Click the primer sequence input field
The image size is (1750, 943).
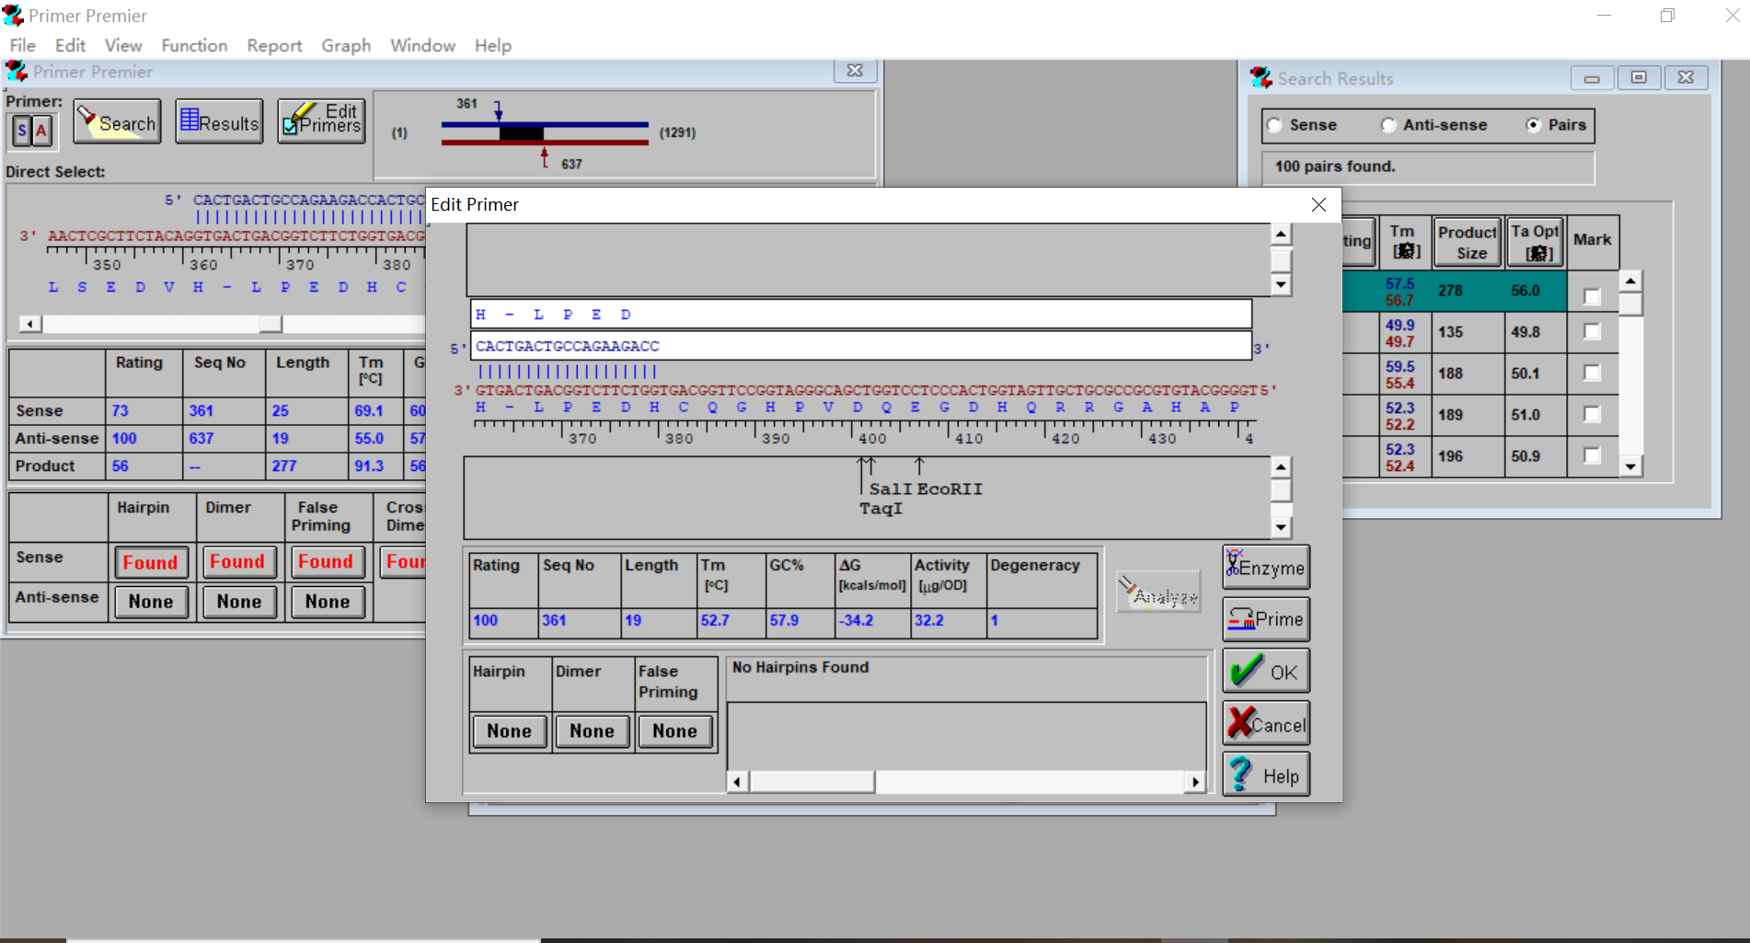pyautogui.click(x=860, y=347)
